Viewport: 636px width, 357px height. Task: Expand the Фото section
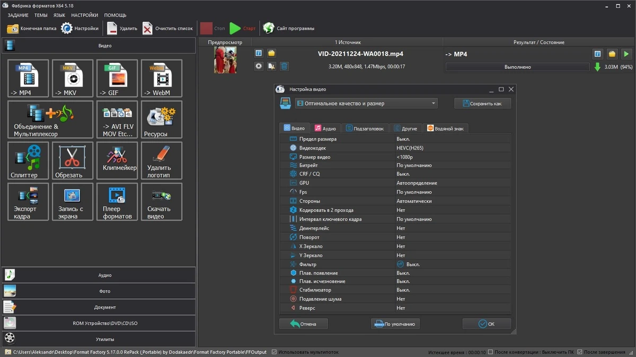99,291
